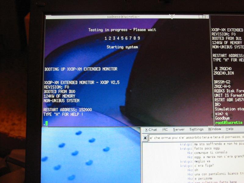Click the '.R ZRQCH0' line in right terminal

(223, 69)
